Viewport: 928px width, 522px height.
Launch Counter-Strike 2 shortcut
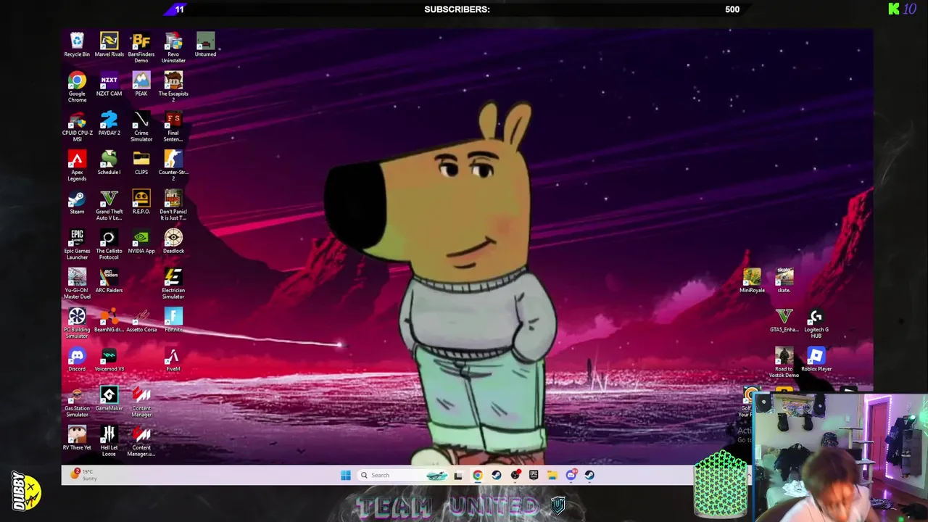coord(173,165)
